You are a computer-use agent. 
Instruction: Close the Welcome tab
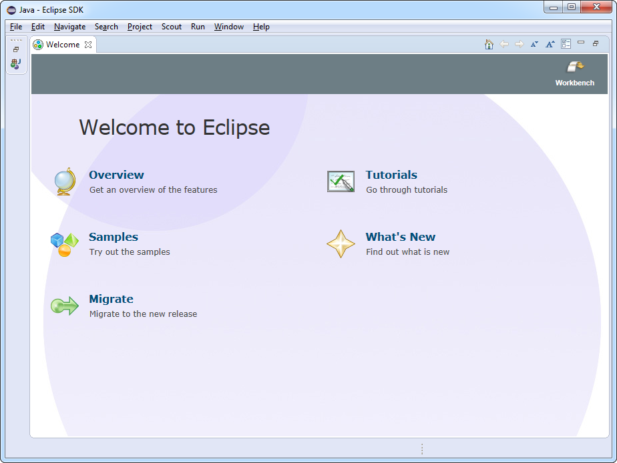tap(88, 45)
